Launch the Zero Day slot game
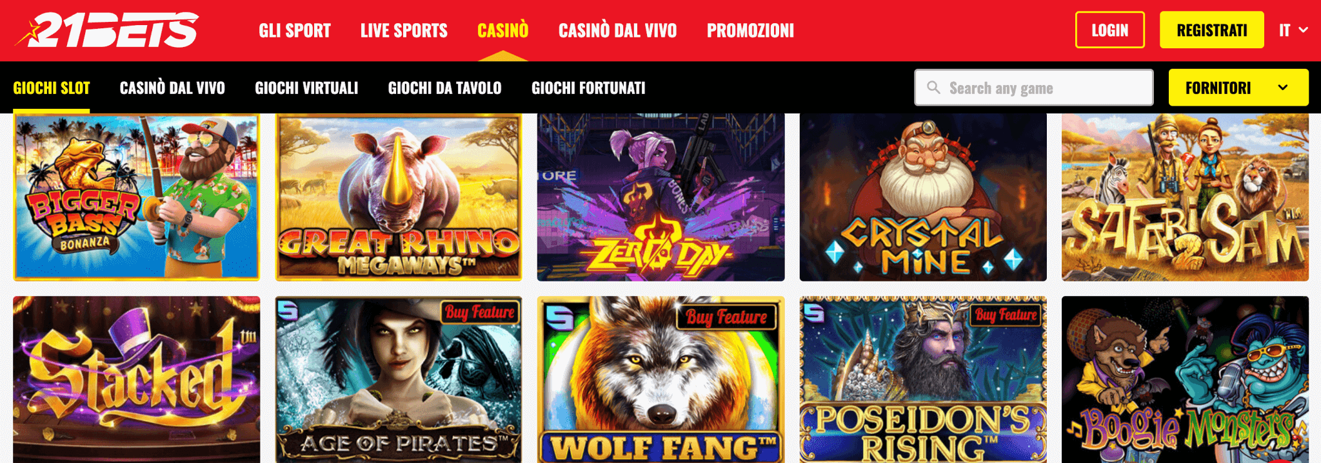Image resolution: width=1321 pixels, height=463 pixels. point(660,197)
